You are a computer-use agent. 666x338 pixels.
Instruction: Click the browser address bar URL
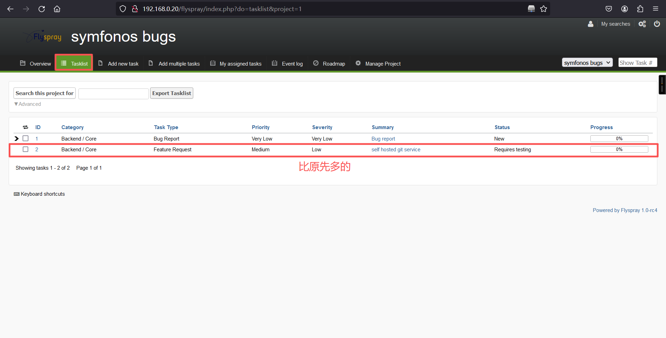[x=222, y=9]
